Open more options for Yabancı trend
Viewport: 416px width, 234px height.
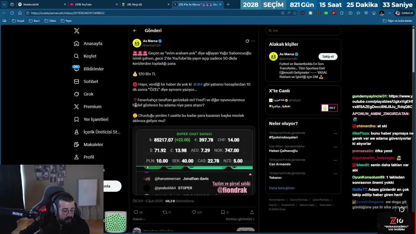point(335,174)
